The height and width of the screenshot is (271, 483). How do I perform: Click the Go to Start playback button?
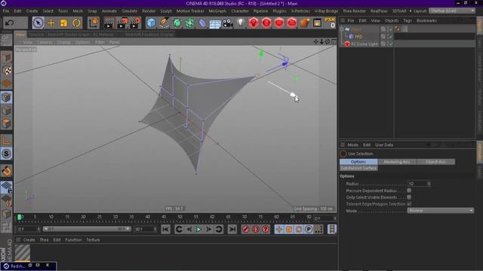pos(166,229)
